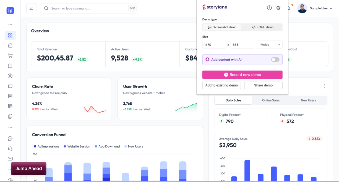
Task: Open the shopping cart sidebar icon
Action: [10, 56]
